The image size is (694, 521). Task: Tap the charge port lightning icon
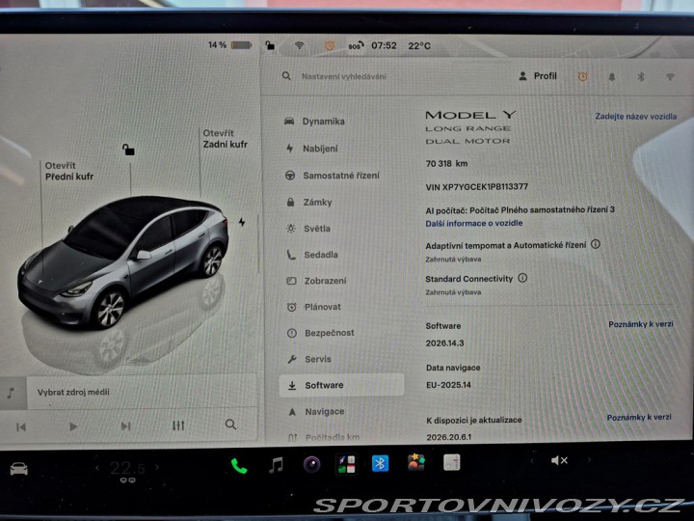tap(242, 222)
